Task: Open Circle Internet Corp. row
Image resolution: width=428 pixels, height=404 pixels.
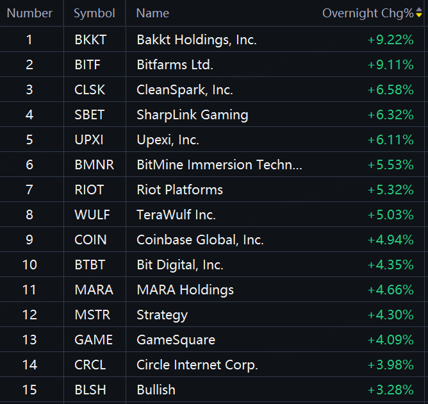Action: pyautogui.click(x=197, y=365)
